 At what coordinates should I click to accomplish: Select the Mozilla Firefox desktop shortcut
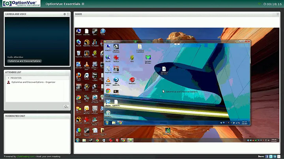click(78, 76)
